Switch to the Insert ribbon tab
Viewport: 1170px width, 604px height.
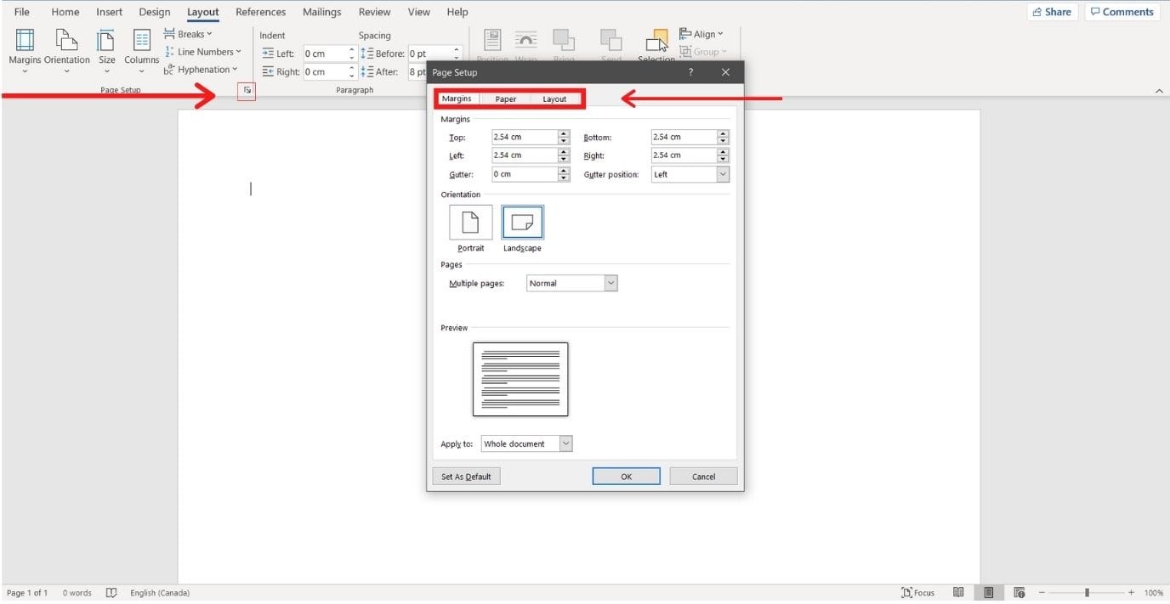(x=110, y=12)
